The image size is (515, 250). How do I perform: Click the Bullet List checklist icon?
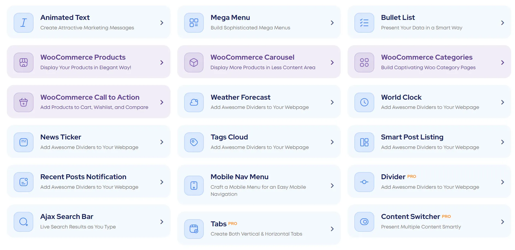[x=364, y=23]
